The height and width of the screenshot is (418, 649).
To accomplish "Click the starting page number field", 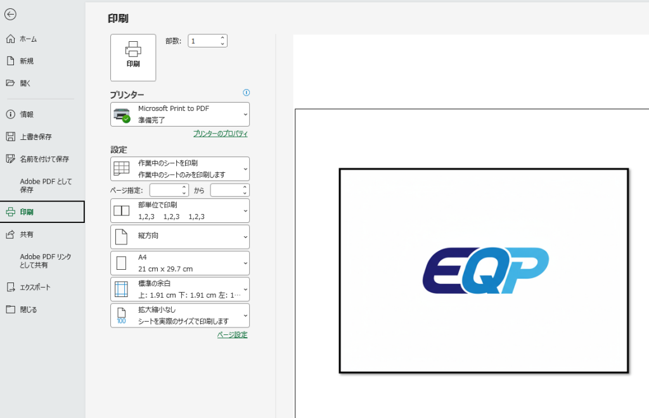I will point(165,190).
